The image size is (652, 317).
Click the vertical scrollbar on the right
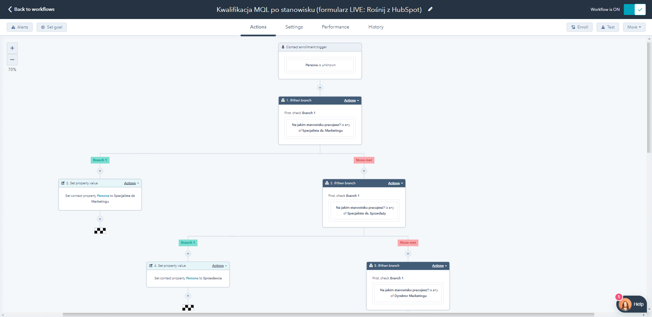tap(649, 97)
